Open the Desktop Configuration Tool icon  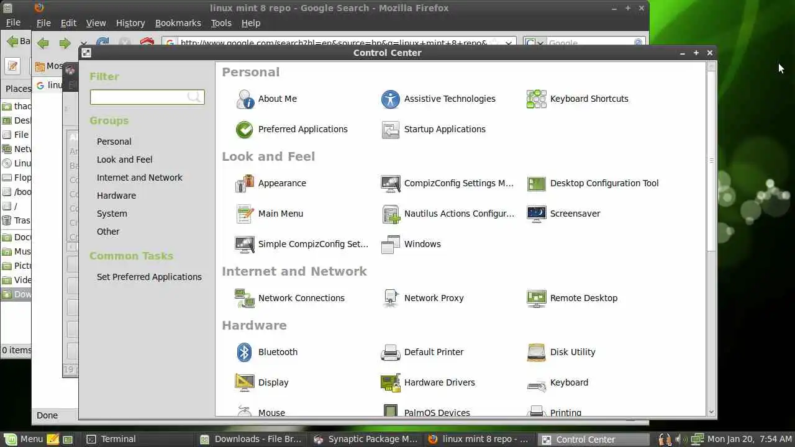coord(537,183)
